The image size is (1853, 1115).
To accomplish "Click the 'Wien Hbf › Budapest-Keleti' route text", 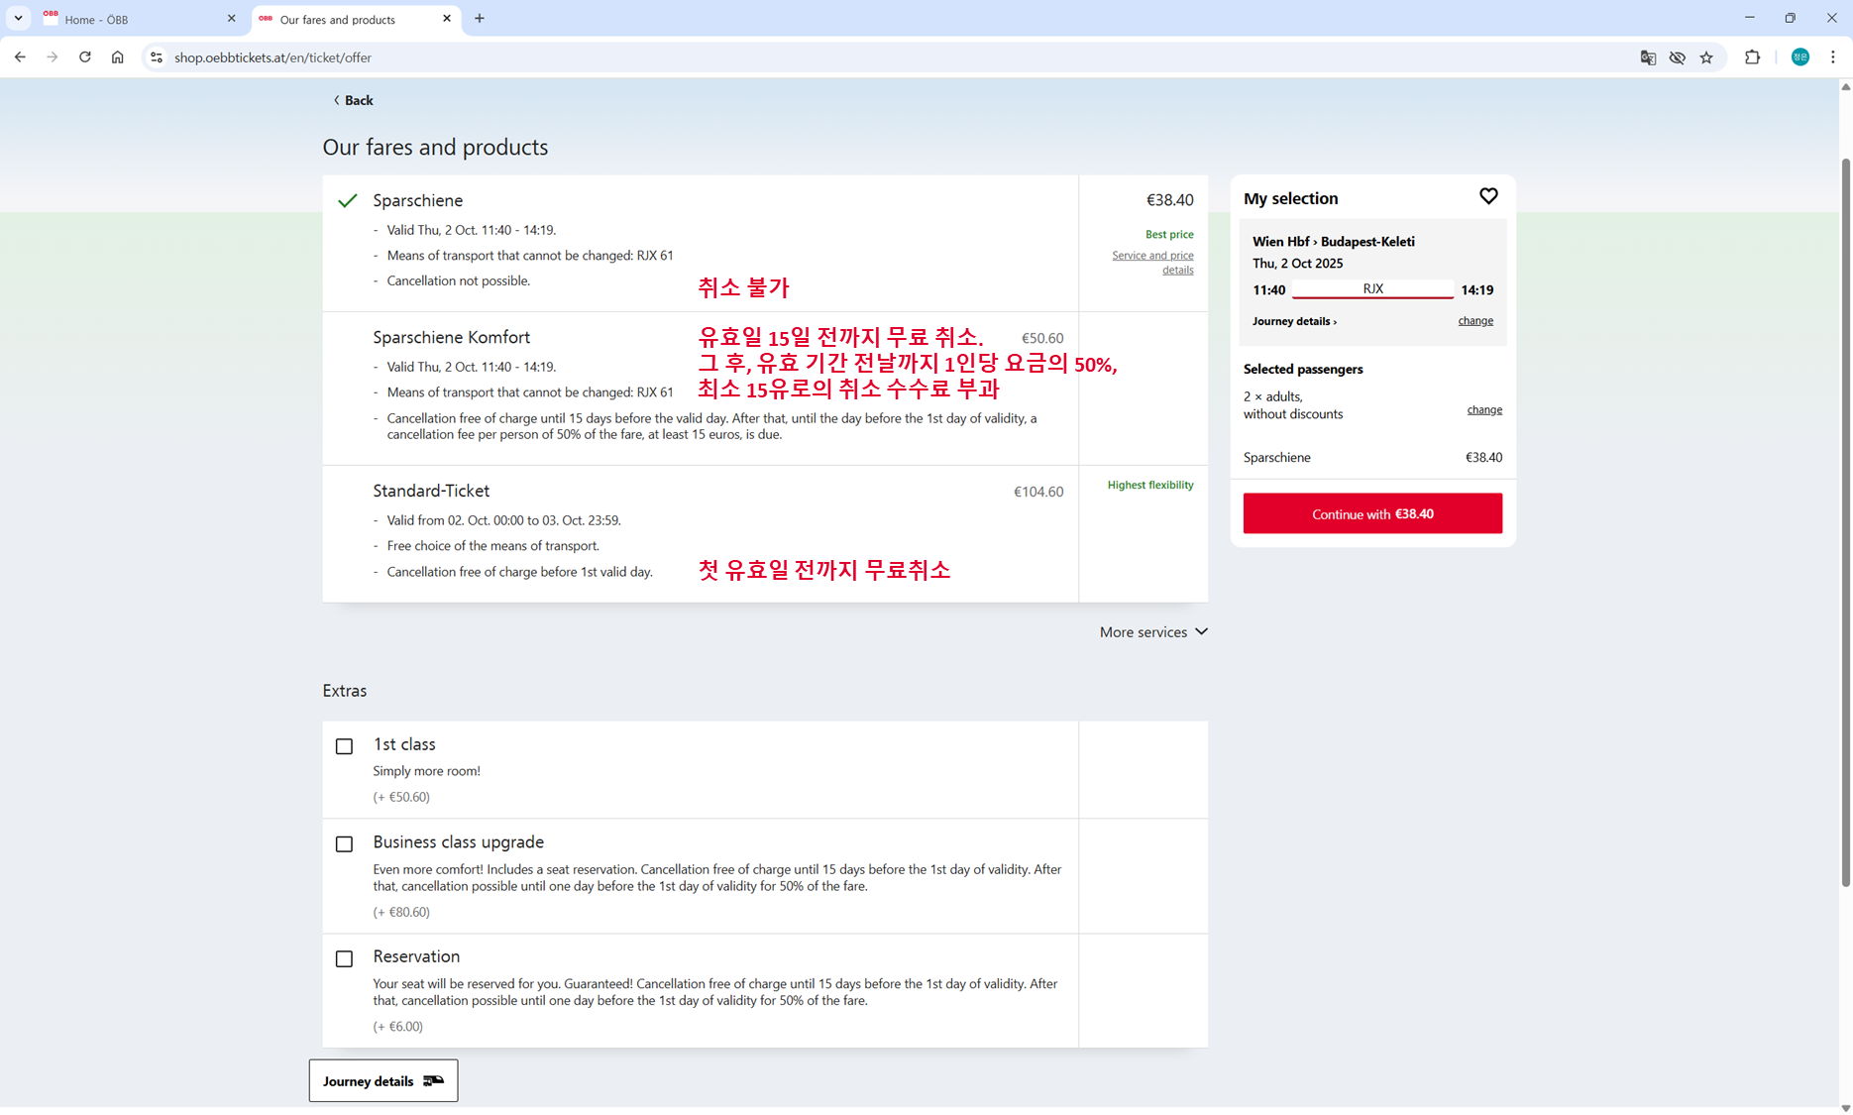I will click(x=1333, y=241).
